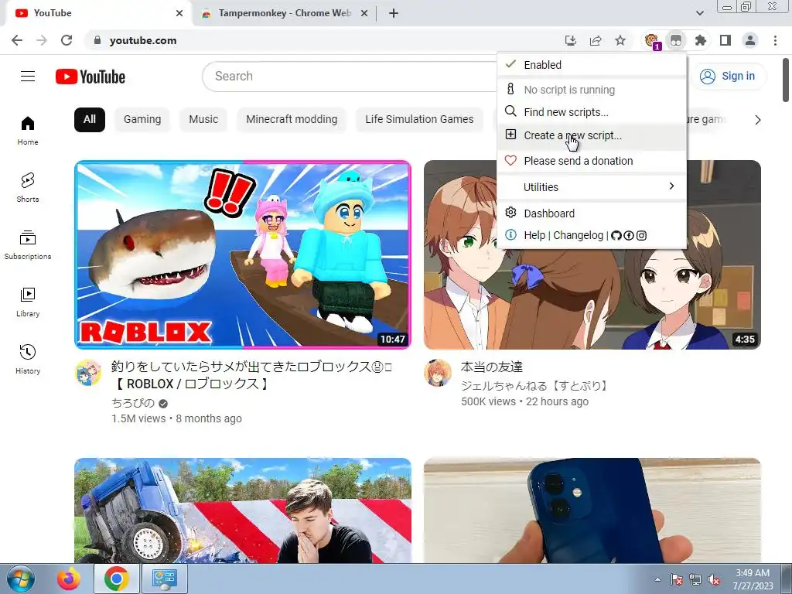The height and width of the screenshot is (594, 792).
Task: Bookmark this page with star icon
Action: point(620,40)
